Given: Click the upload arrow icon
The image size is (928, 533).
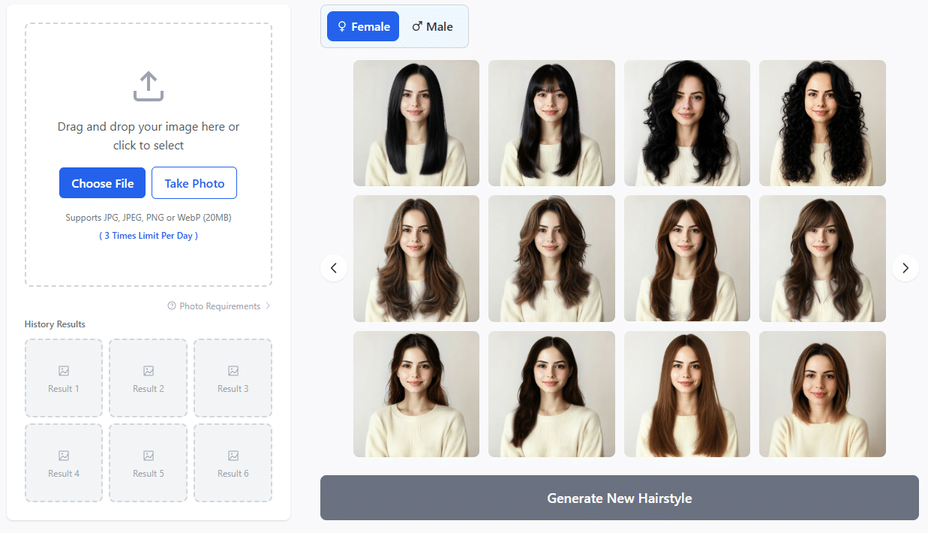Looking at the screenshot, I should 148,85.
